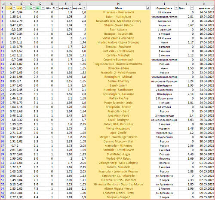Select the prize value 5,12 cell
Viewport: 215px width, 200px height.
[x=186, y=55]
